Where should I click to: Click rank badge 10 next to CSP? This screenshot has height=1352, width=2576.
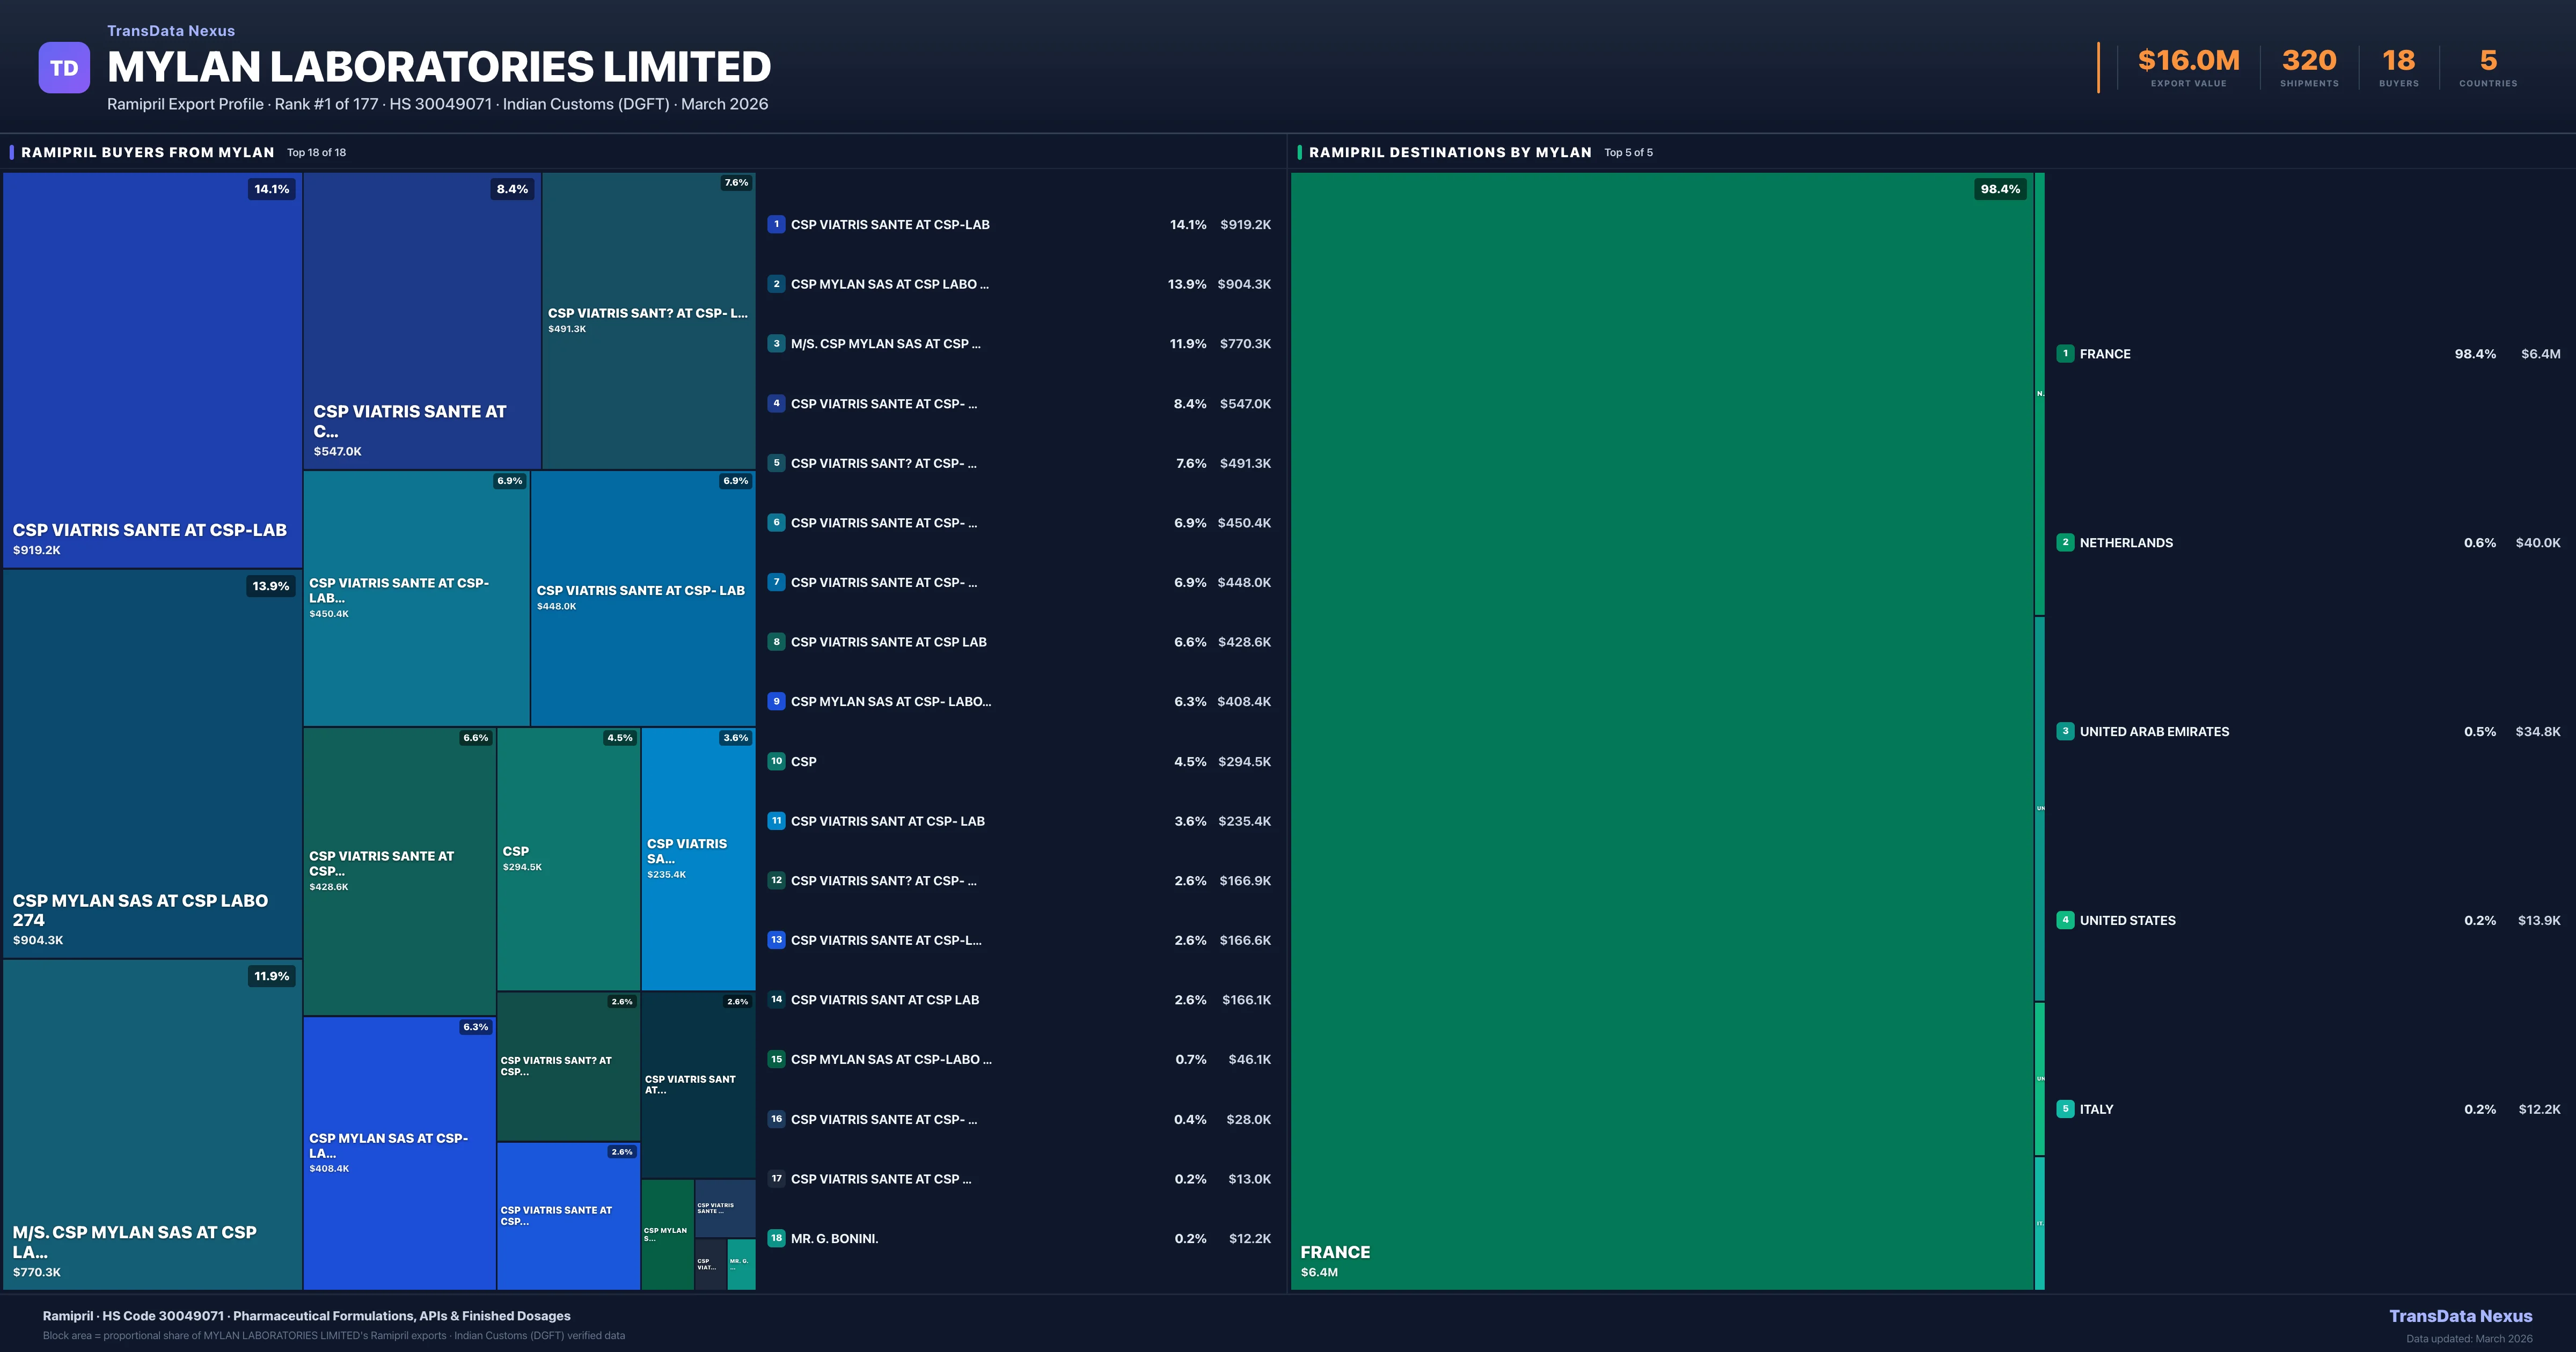[x=776, y=761]
